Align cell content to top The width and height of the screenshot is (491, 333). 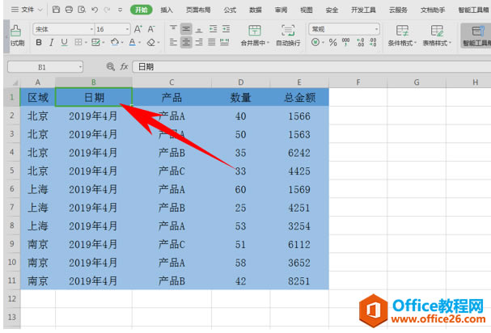click(173, 29)
